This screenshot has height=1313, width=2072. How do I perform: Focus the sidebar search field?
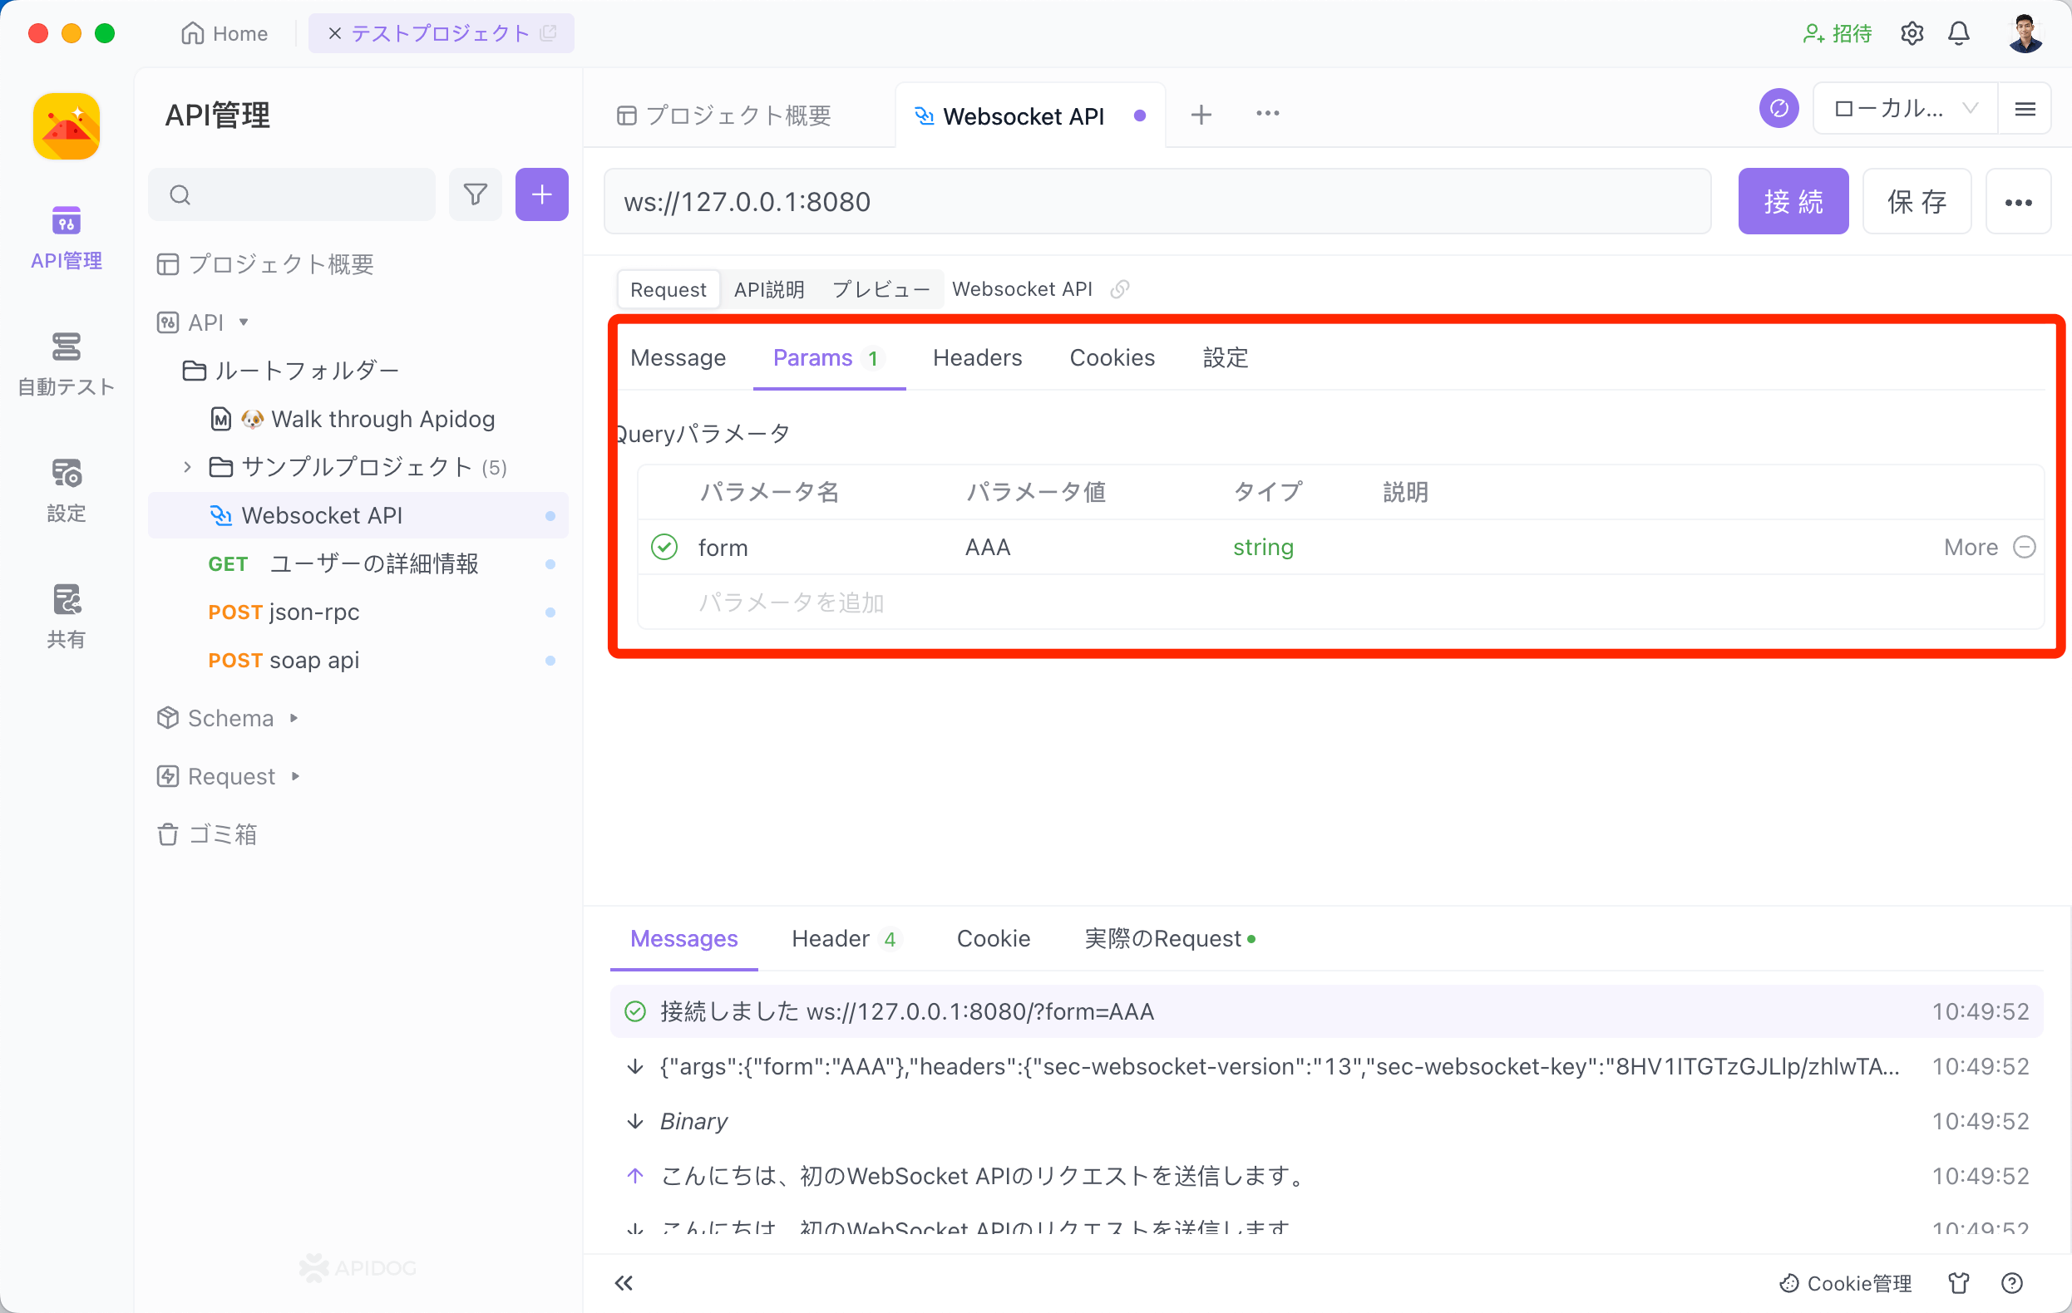tap(291, 194)
